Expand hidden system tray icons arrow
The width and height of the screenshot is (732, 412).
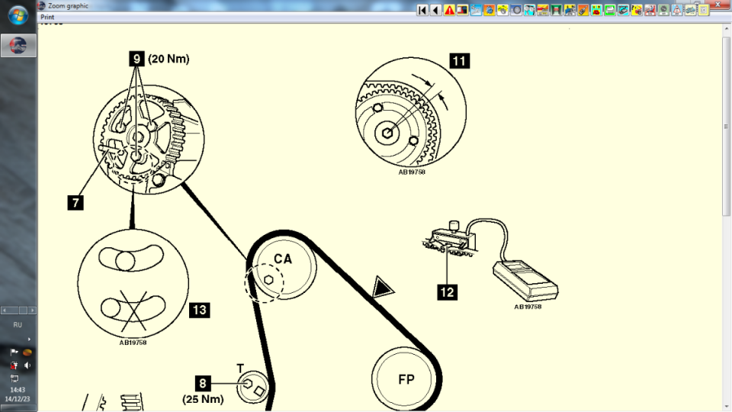29,339
